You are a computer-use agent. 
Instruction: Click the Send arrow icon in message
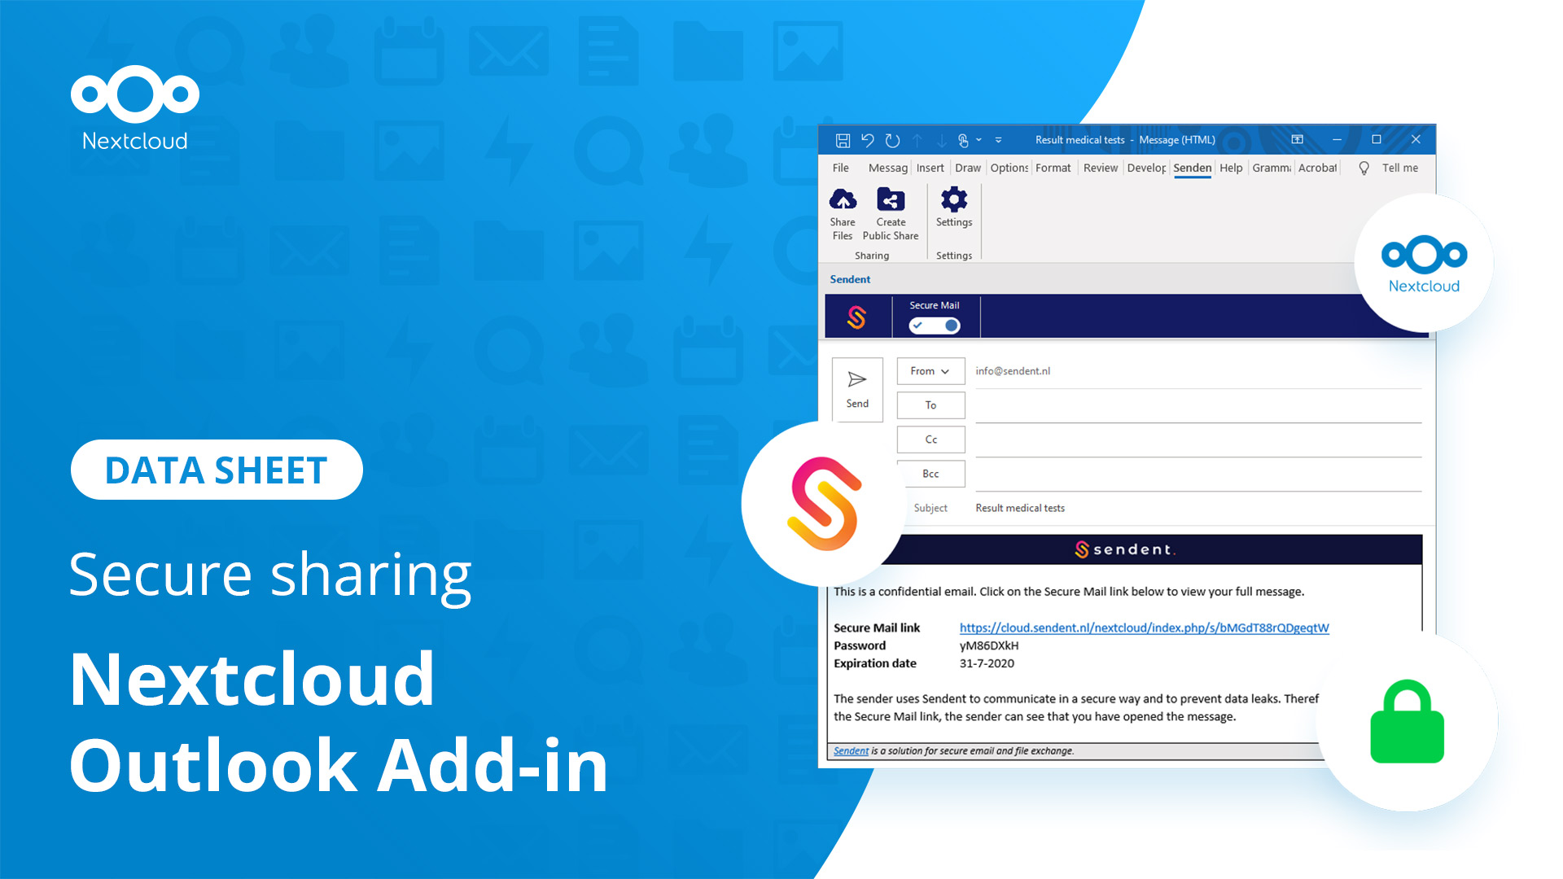coord(856,378)
